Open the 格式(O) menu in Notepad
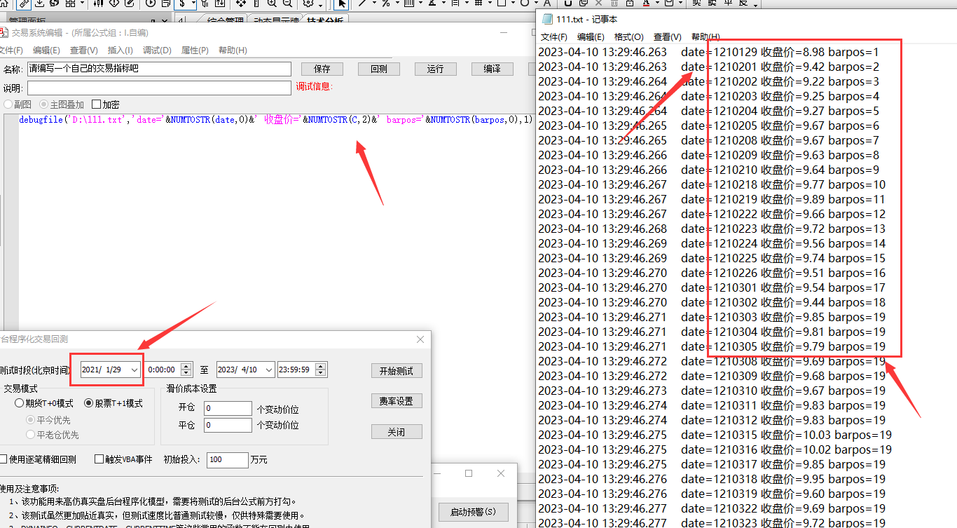 pyautogui.click(x=628, y=36)
